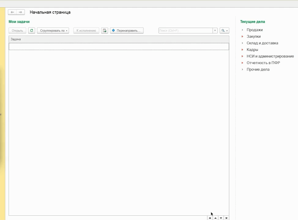Jump to the last row with the bottom arrow
The width and height of the screenshot is (298, 220).
pyautogui.click(x=226, y=218)
